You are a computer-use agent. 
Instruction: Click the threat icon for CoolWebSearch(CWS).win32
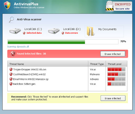pos(11,74)
